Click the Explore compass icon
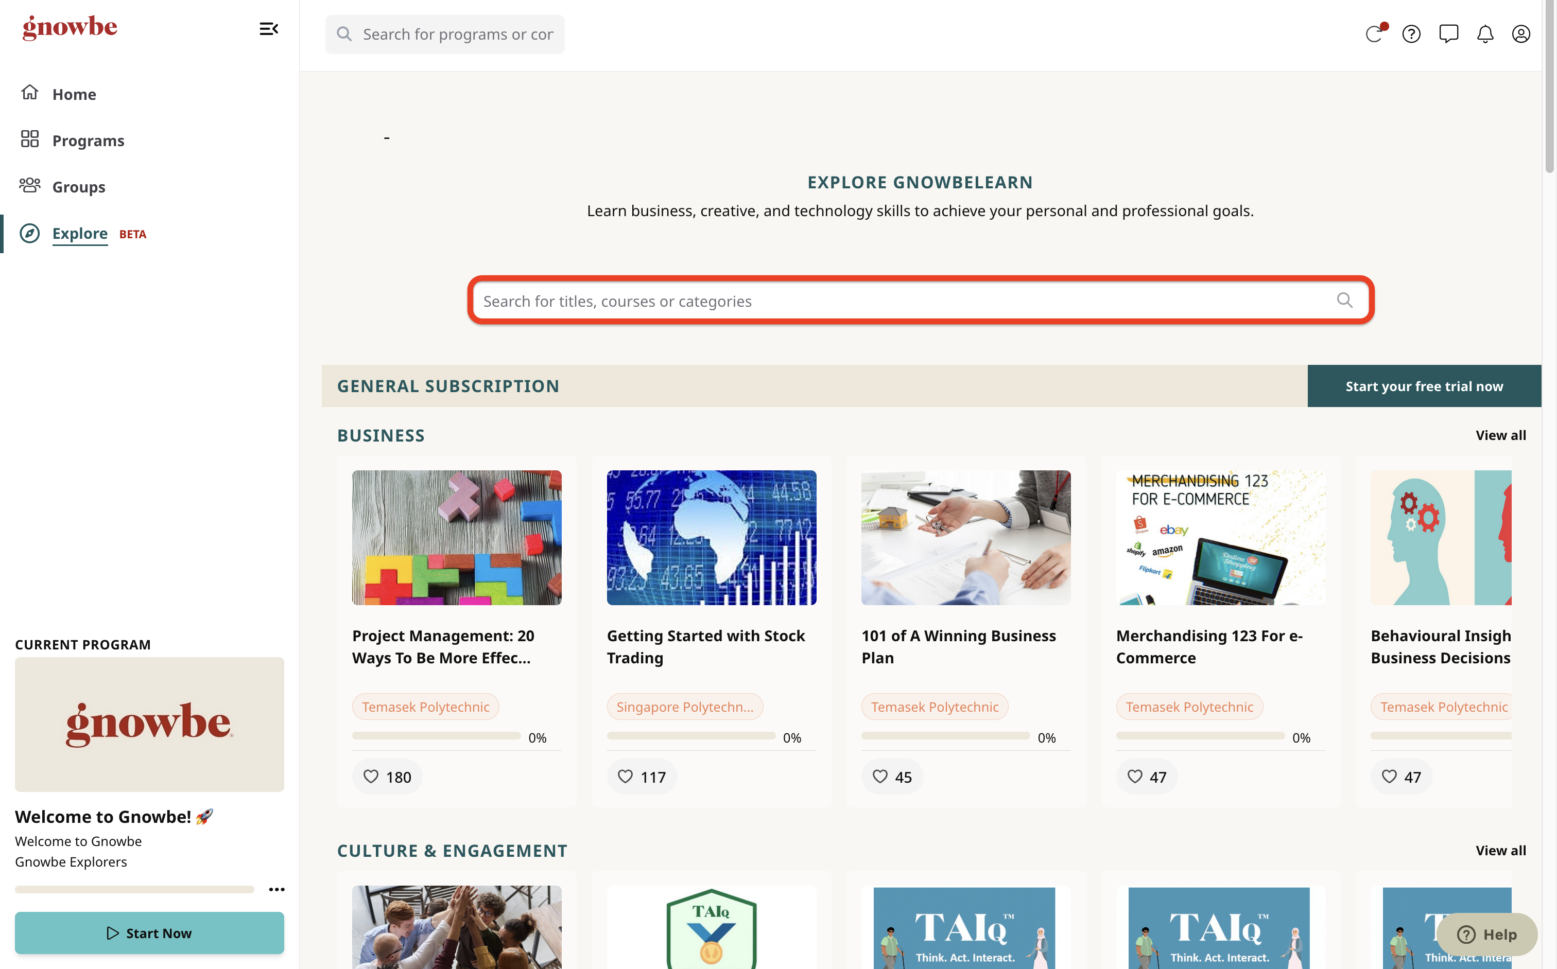 pos(29,233)
